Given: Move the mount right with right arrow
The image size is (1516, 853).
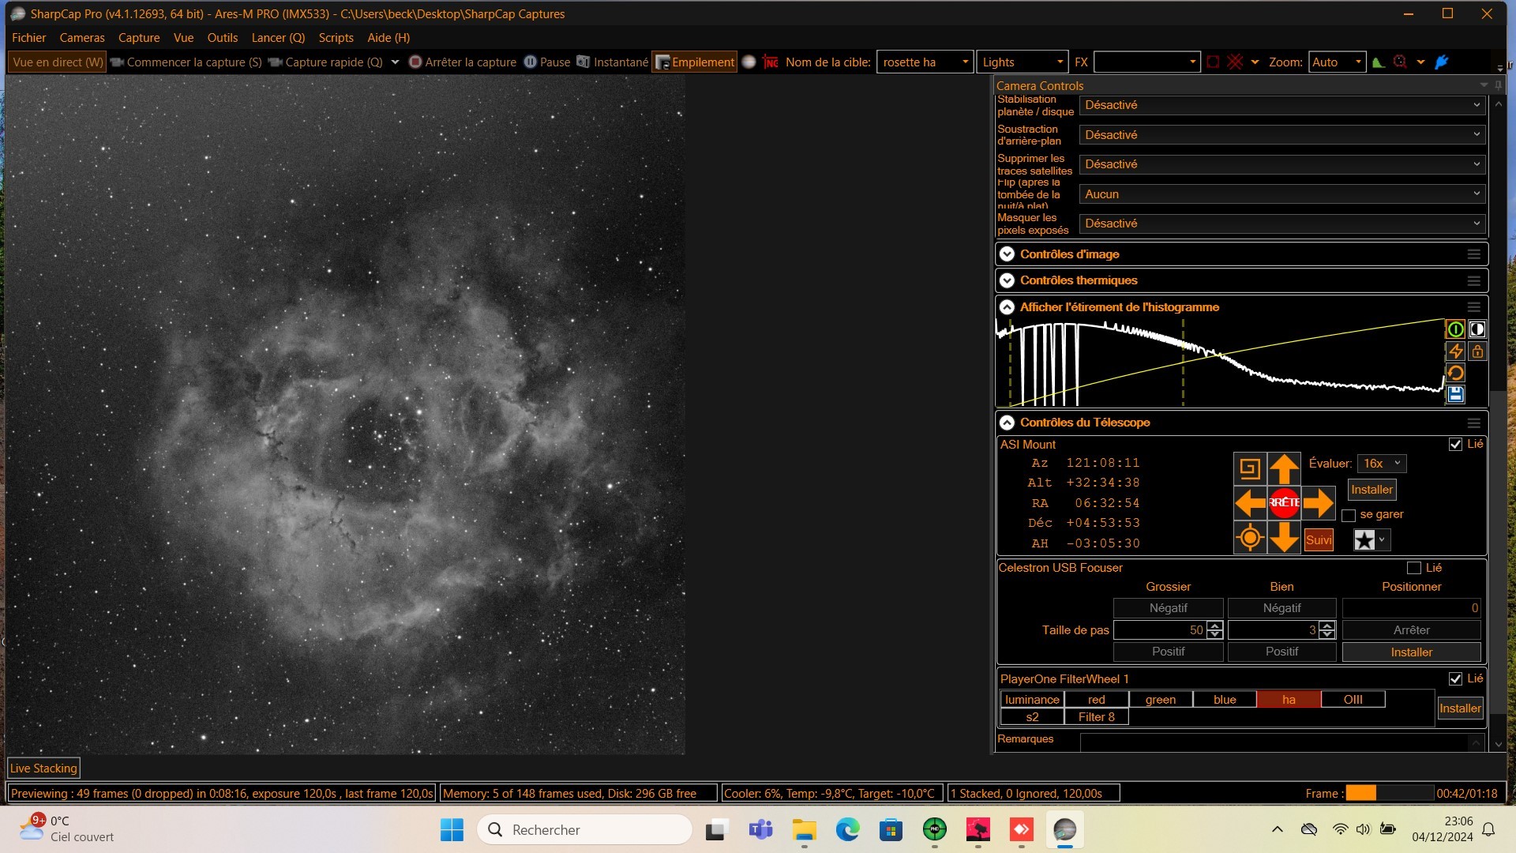Looking at the screenshot, I should coord(1319,503).
